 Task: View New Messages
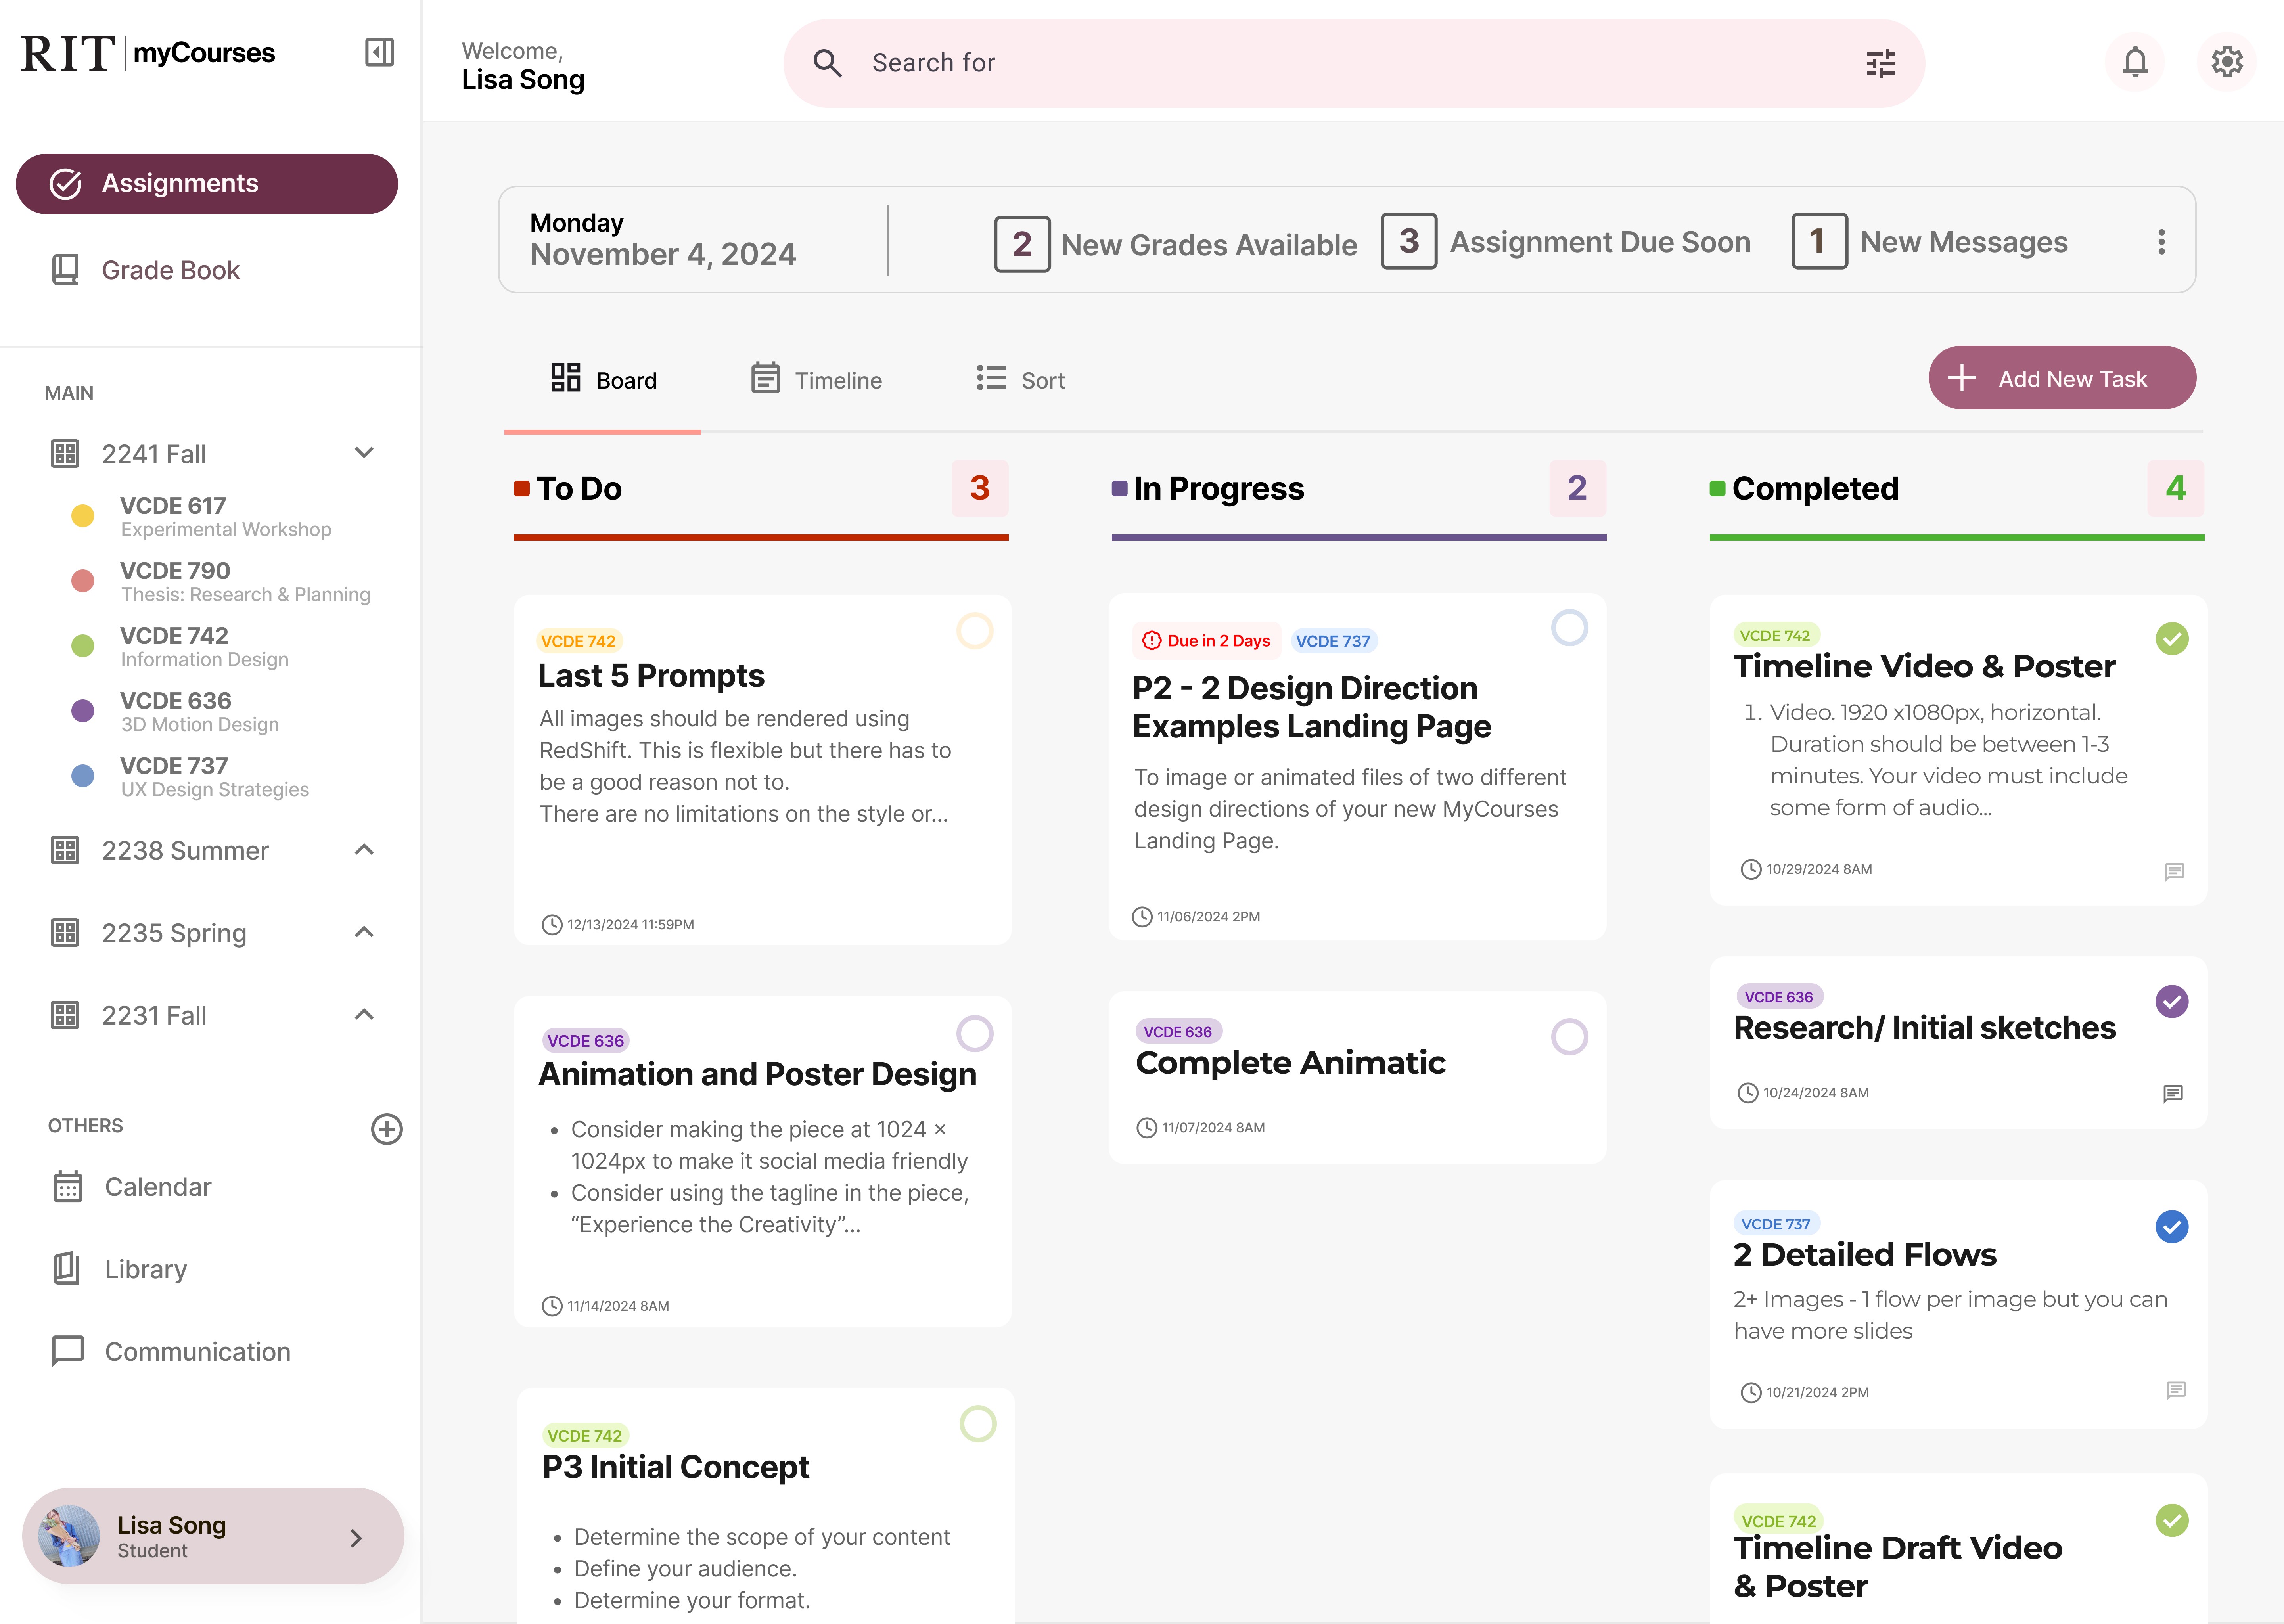coord(1930,242)
